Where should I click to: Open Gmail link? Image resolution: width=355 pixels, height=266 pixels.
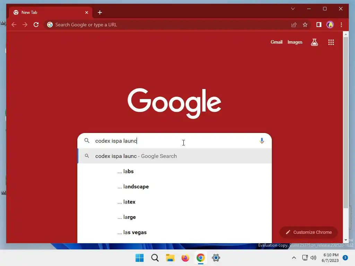276,42
